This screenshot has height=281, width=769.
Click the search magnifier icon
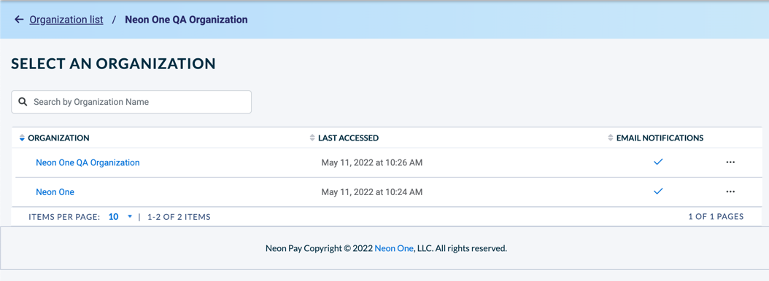coord(22,102)
